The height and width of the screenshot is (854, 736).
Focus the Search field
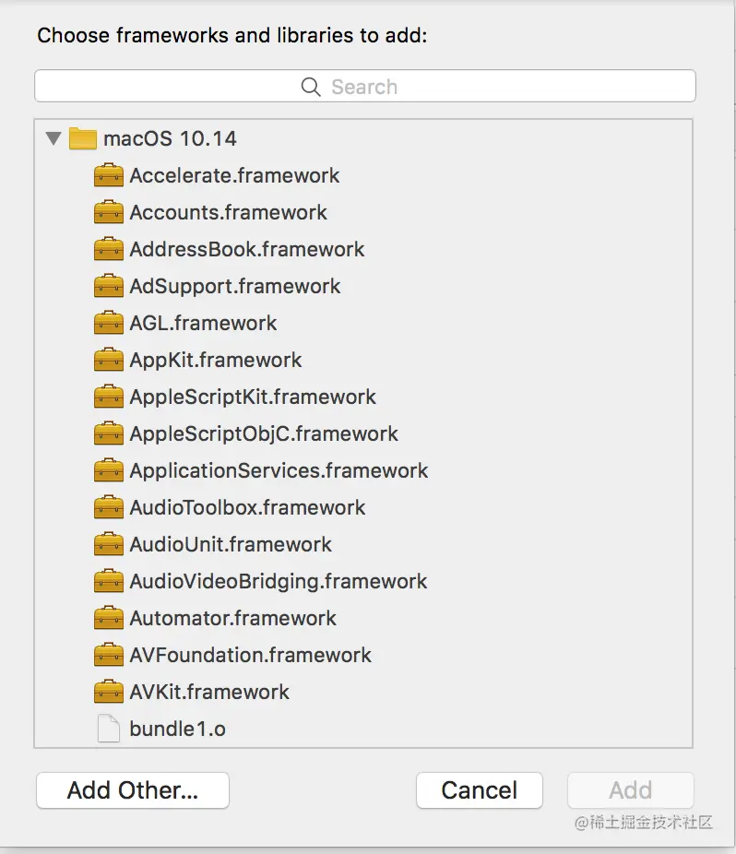coord(365,86)
